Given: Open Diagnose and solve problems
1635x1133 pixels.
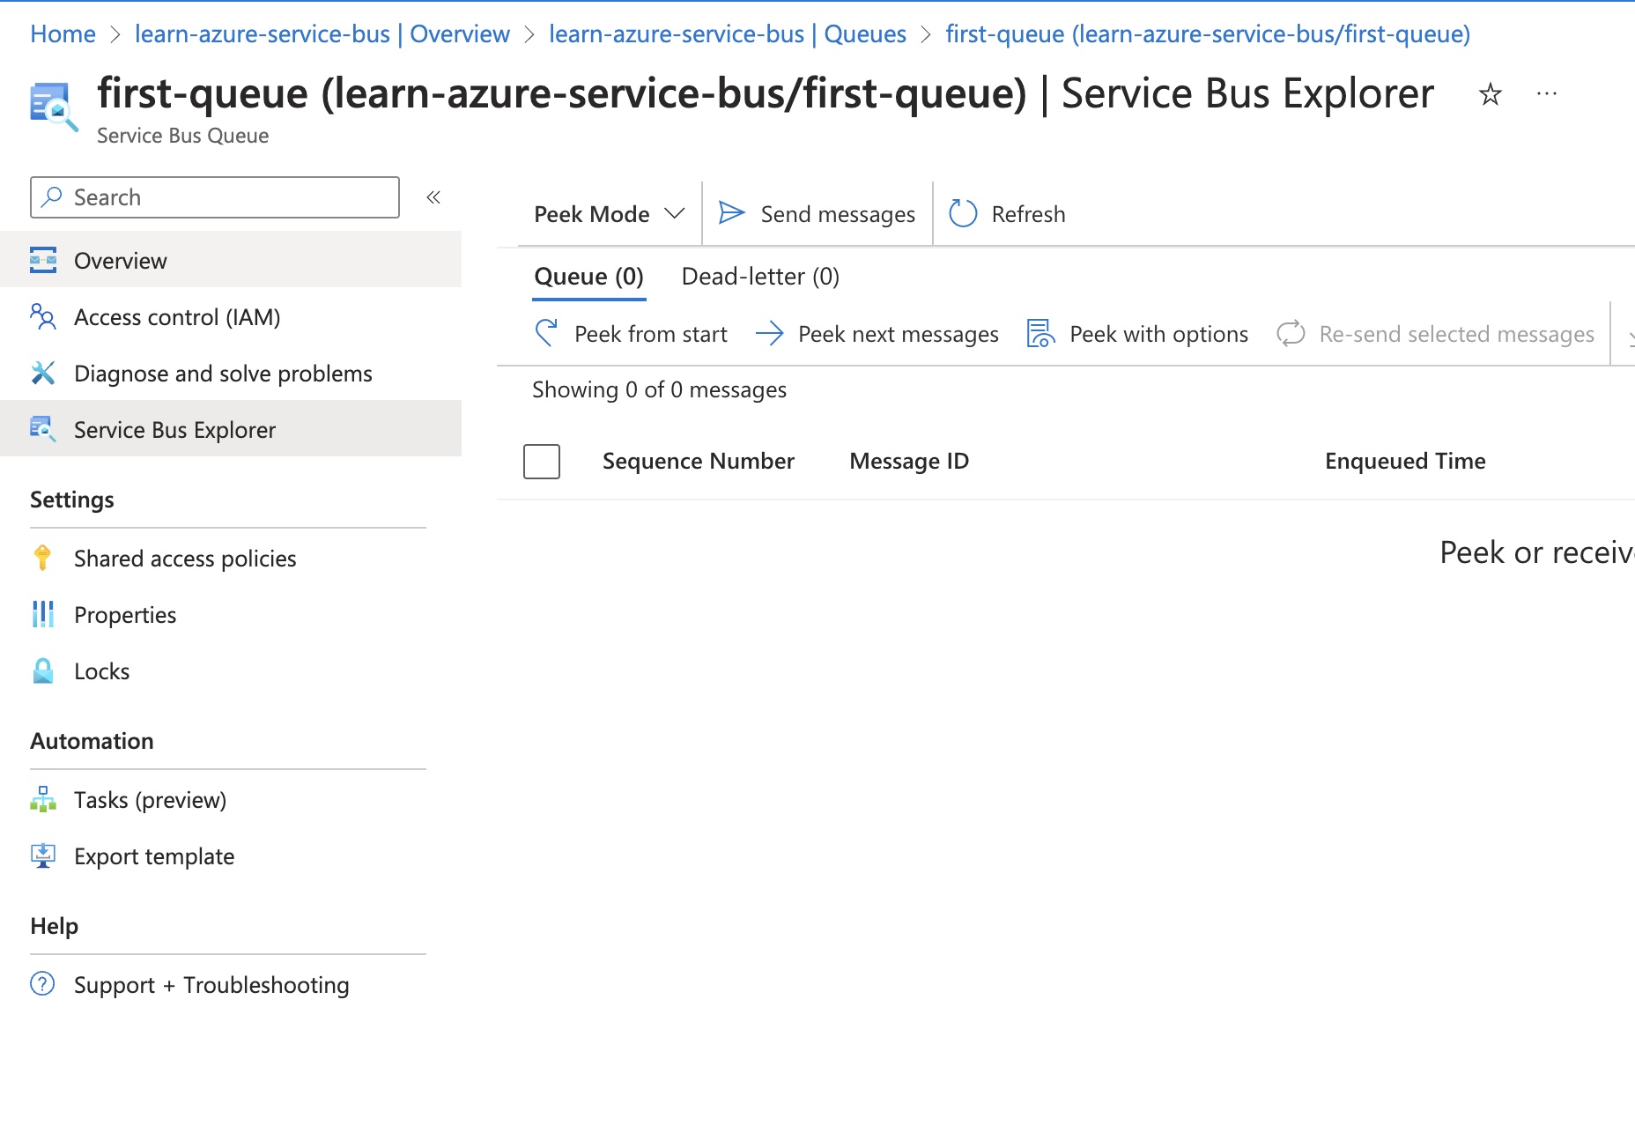Looking at the screenshot, I should [x=231, y=373].
